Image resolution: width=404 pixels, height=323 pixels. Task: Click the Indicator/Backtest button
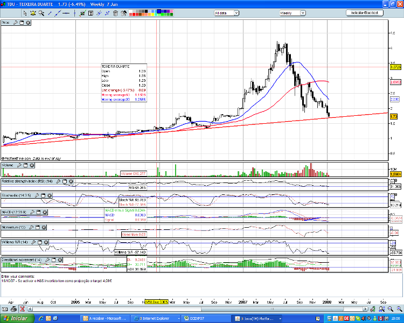(x=365, y=13)
